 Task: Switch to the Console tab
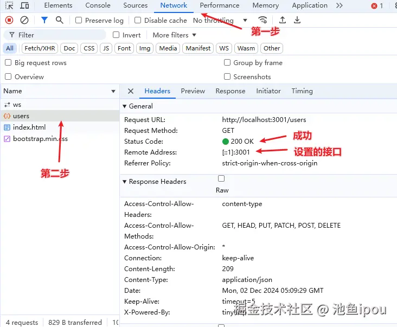(x=98, y=5)
